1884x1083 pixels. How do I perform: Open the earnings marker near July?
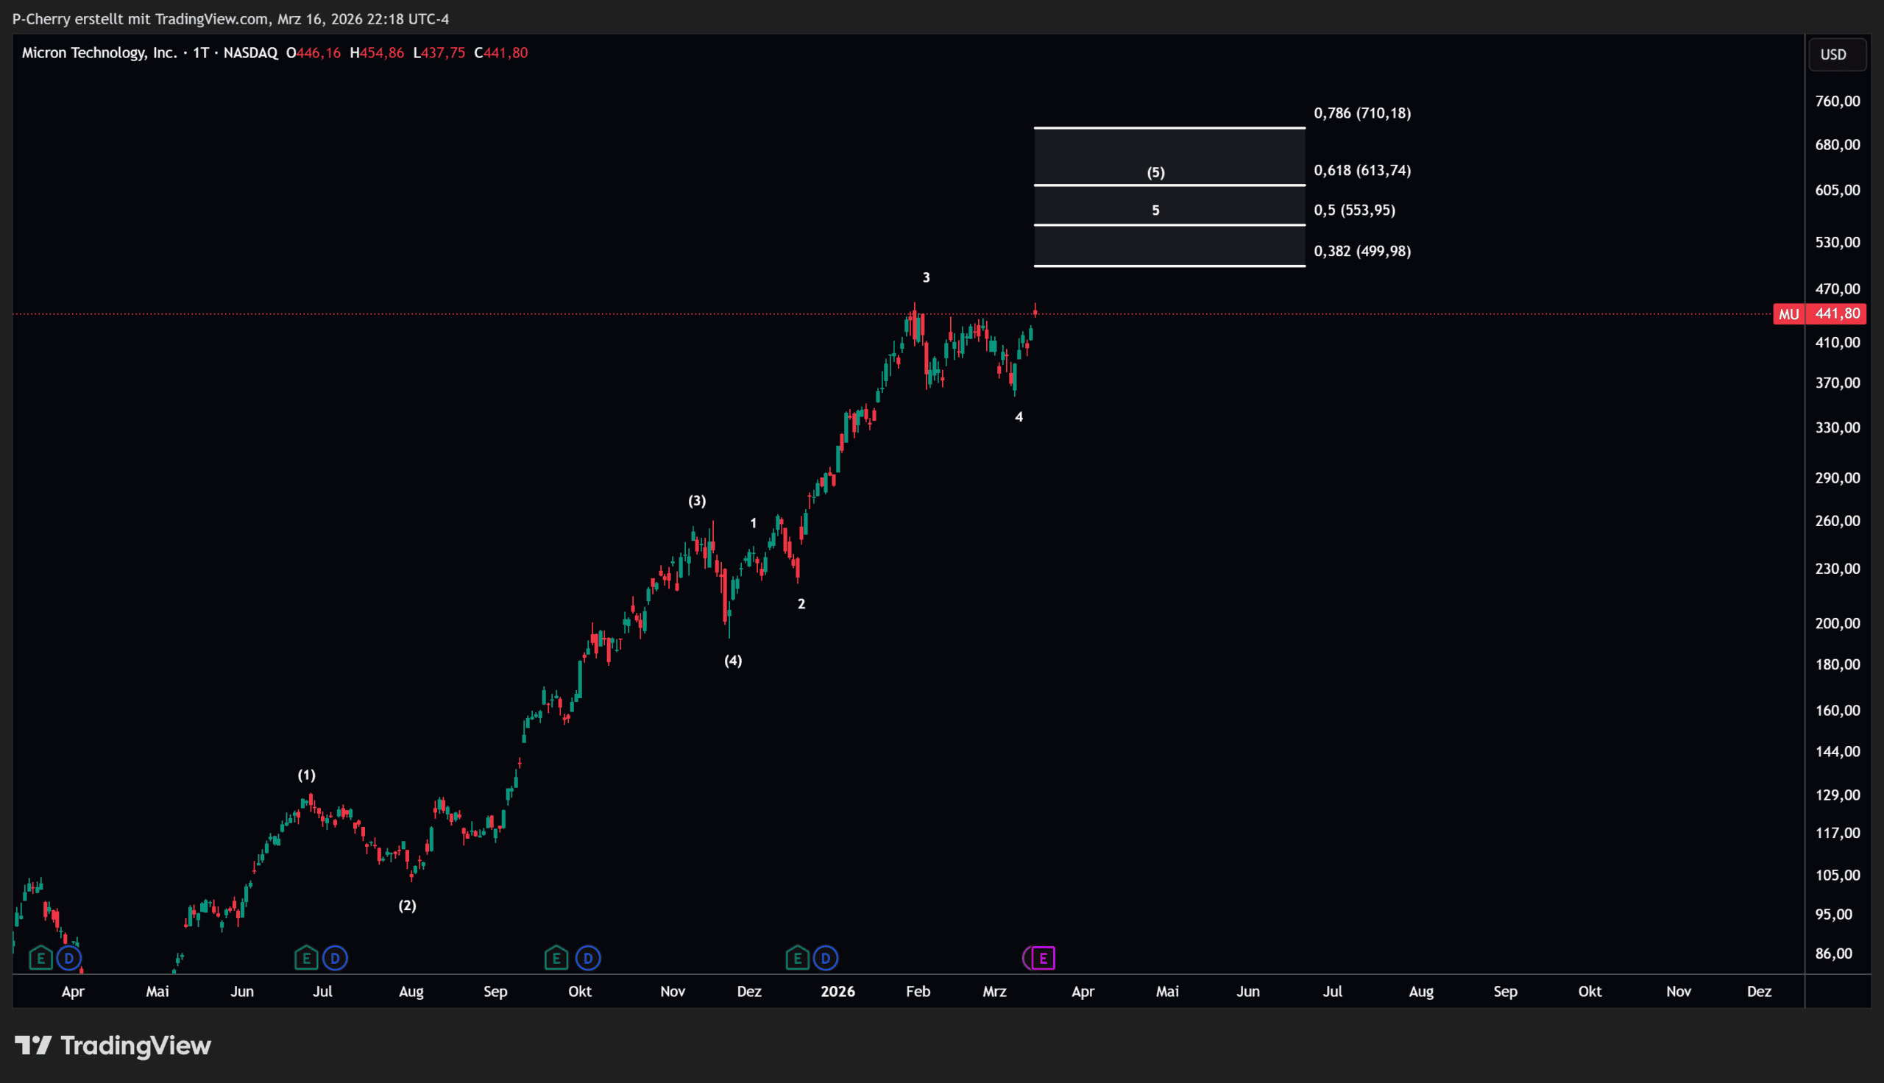305,958
